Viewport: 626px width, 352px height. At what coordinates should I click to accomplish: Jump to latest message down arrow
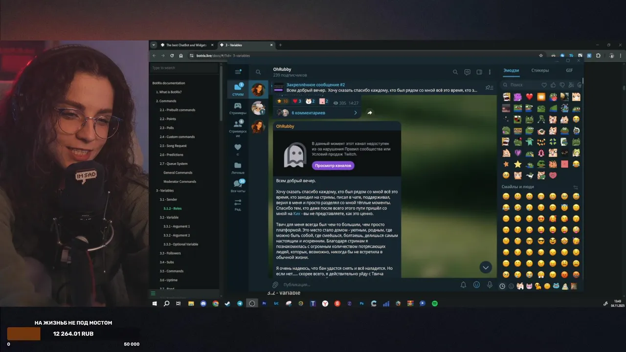486,267
